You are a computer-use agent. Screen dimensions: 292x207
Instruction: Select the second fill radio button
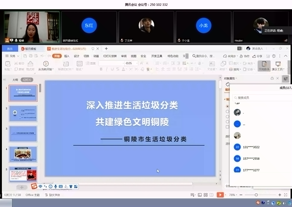(227, 112)
